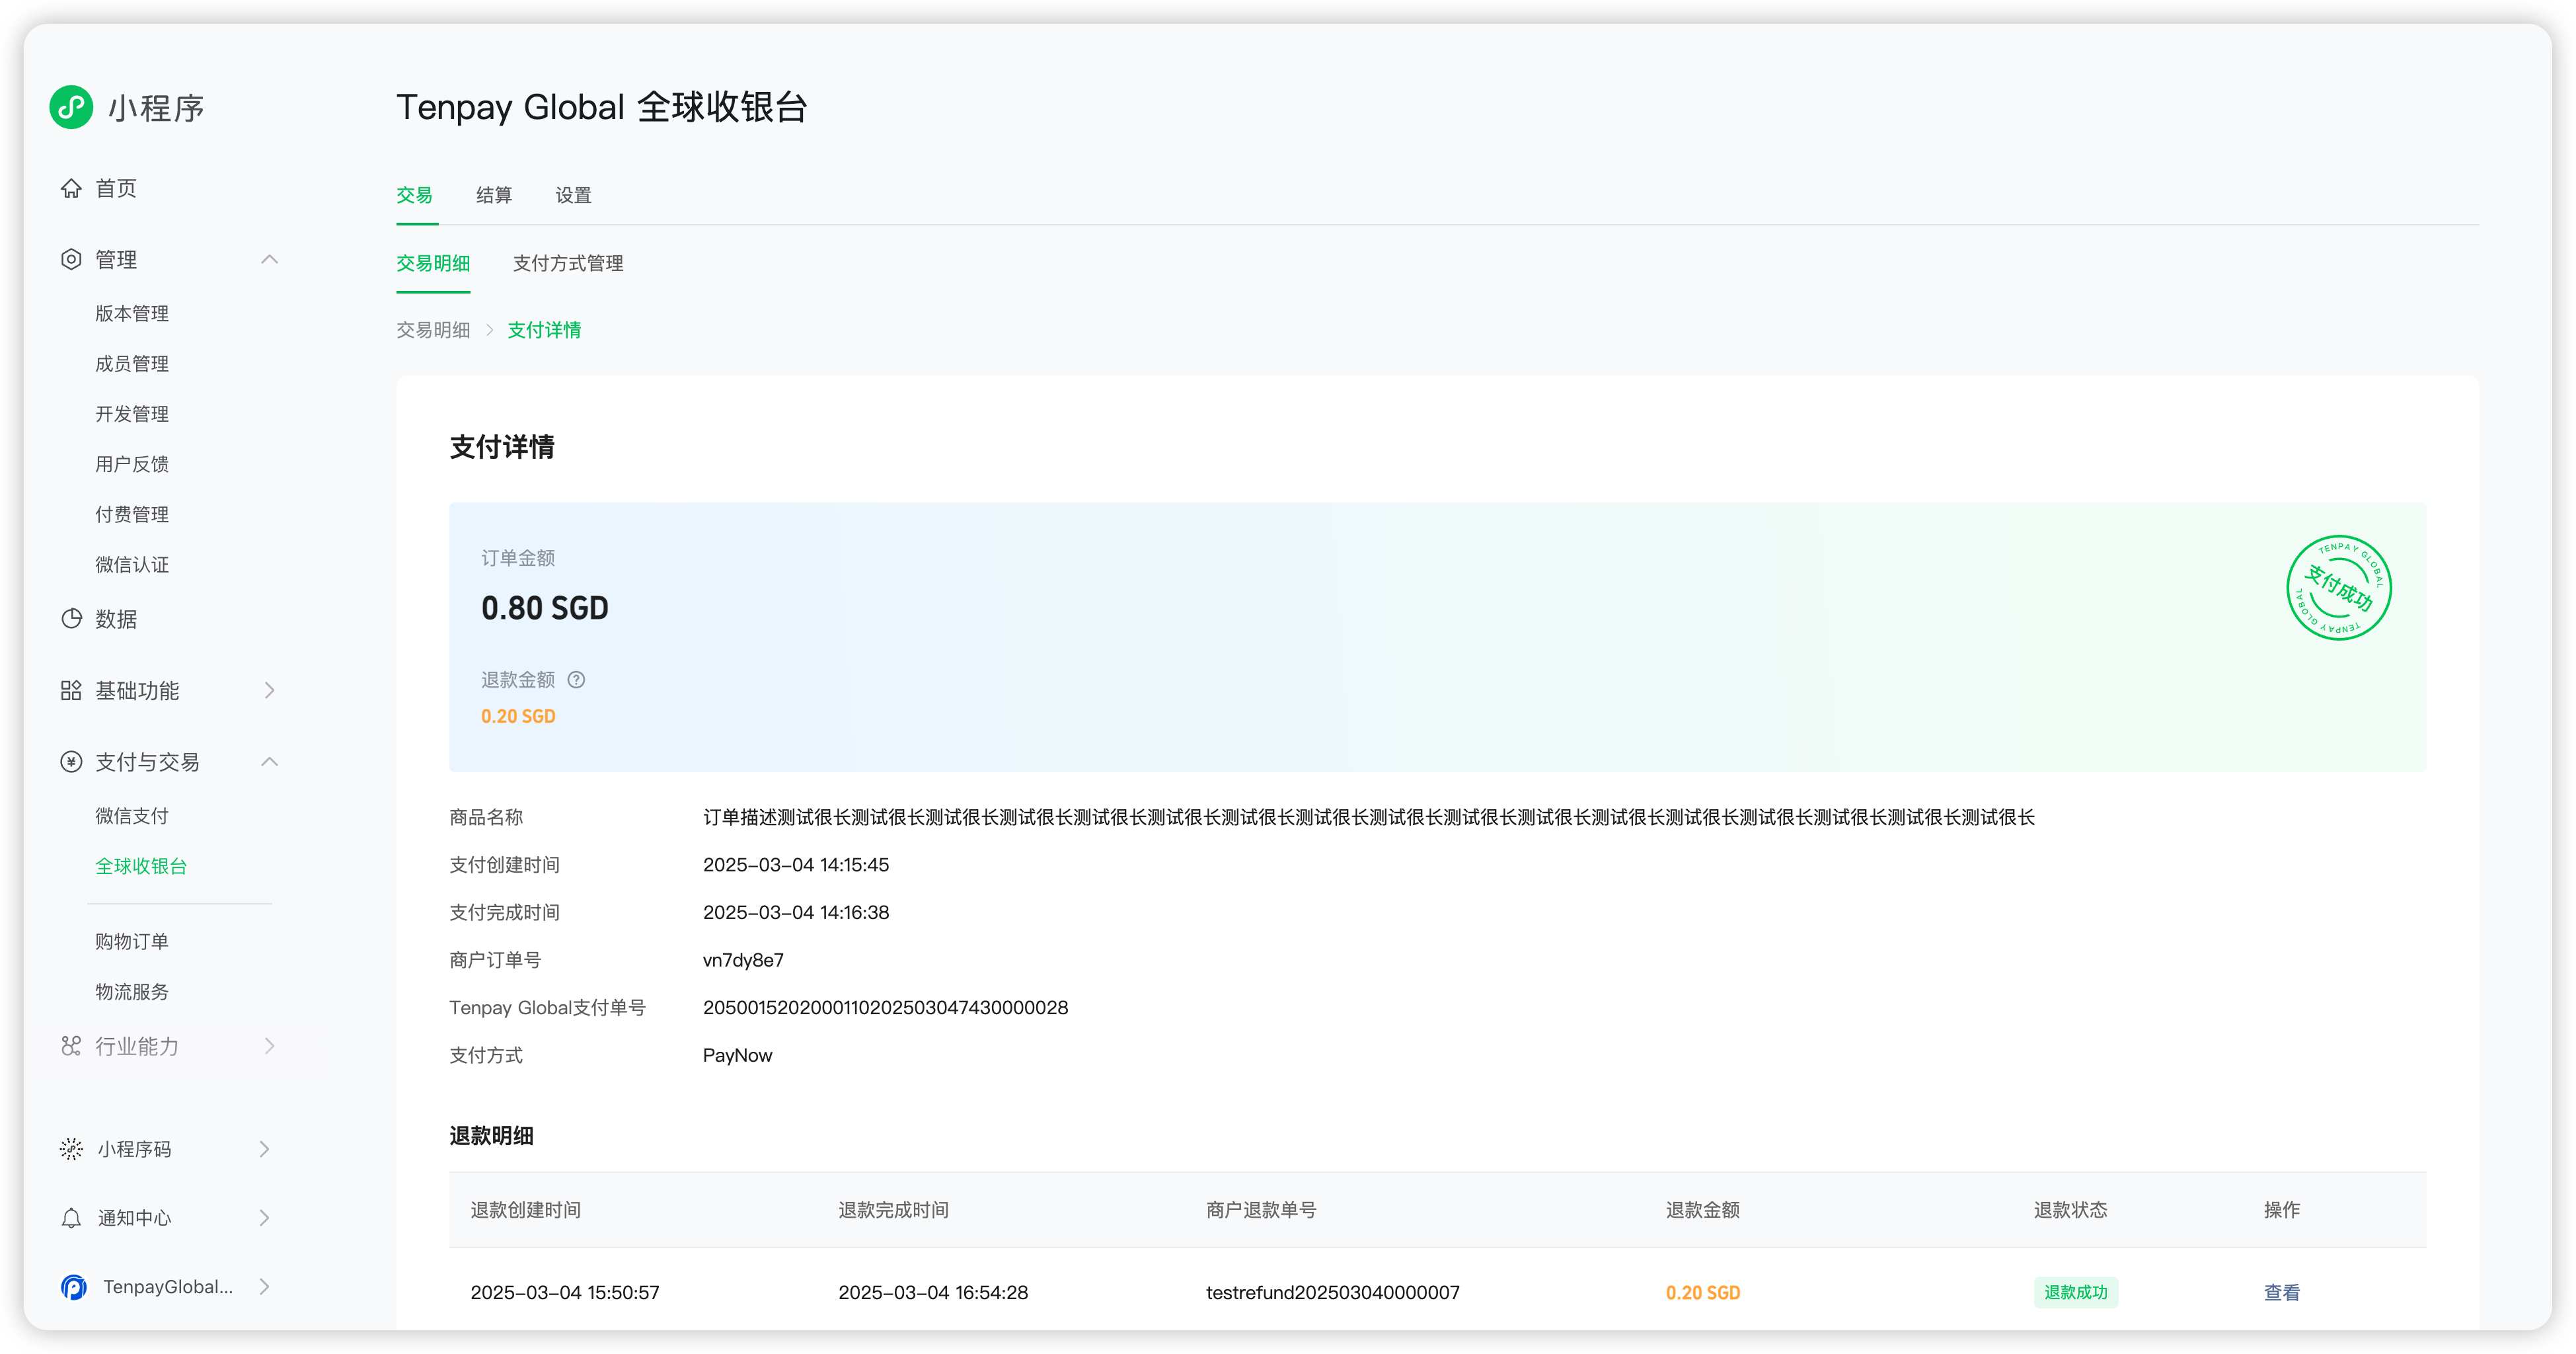Open 微信支付 in the sidebar
This screenshot has height=1354, width=2576.
132,816
